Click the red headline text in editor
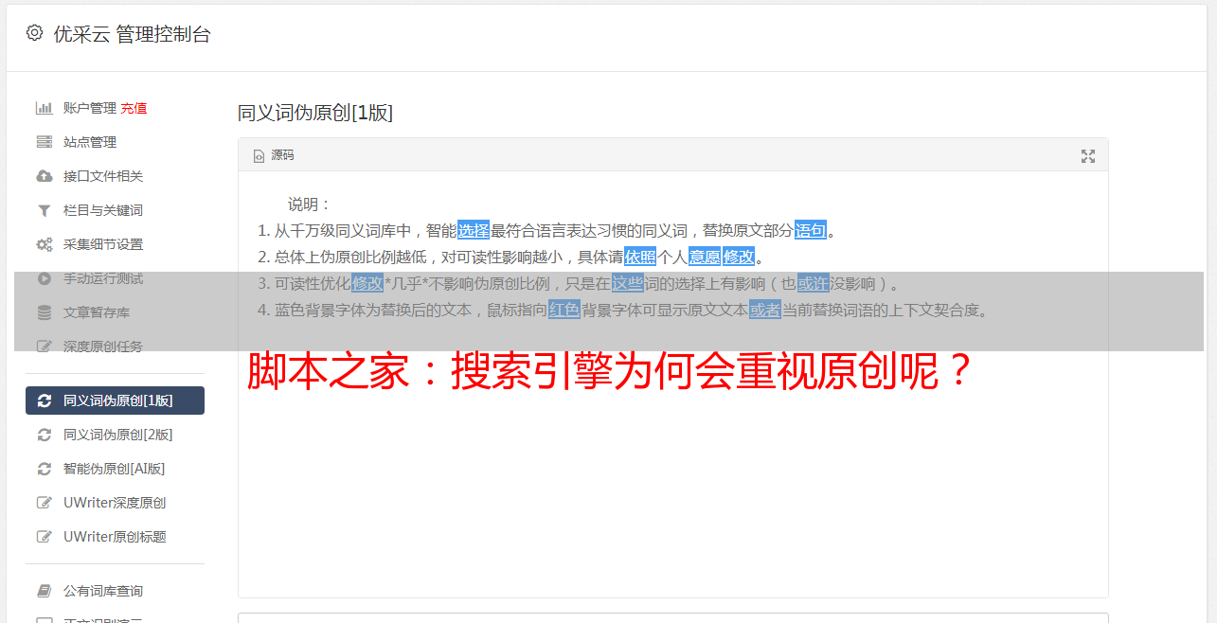 click(x=611, y=372)
